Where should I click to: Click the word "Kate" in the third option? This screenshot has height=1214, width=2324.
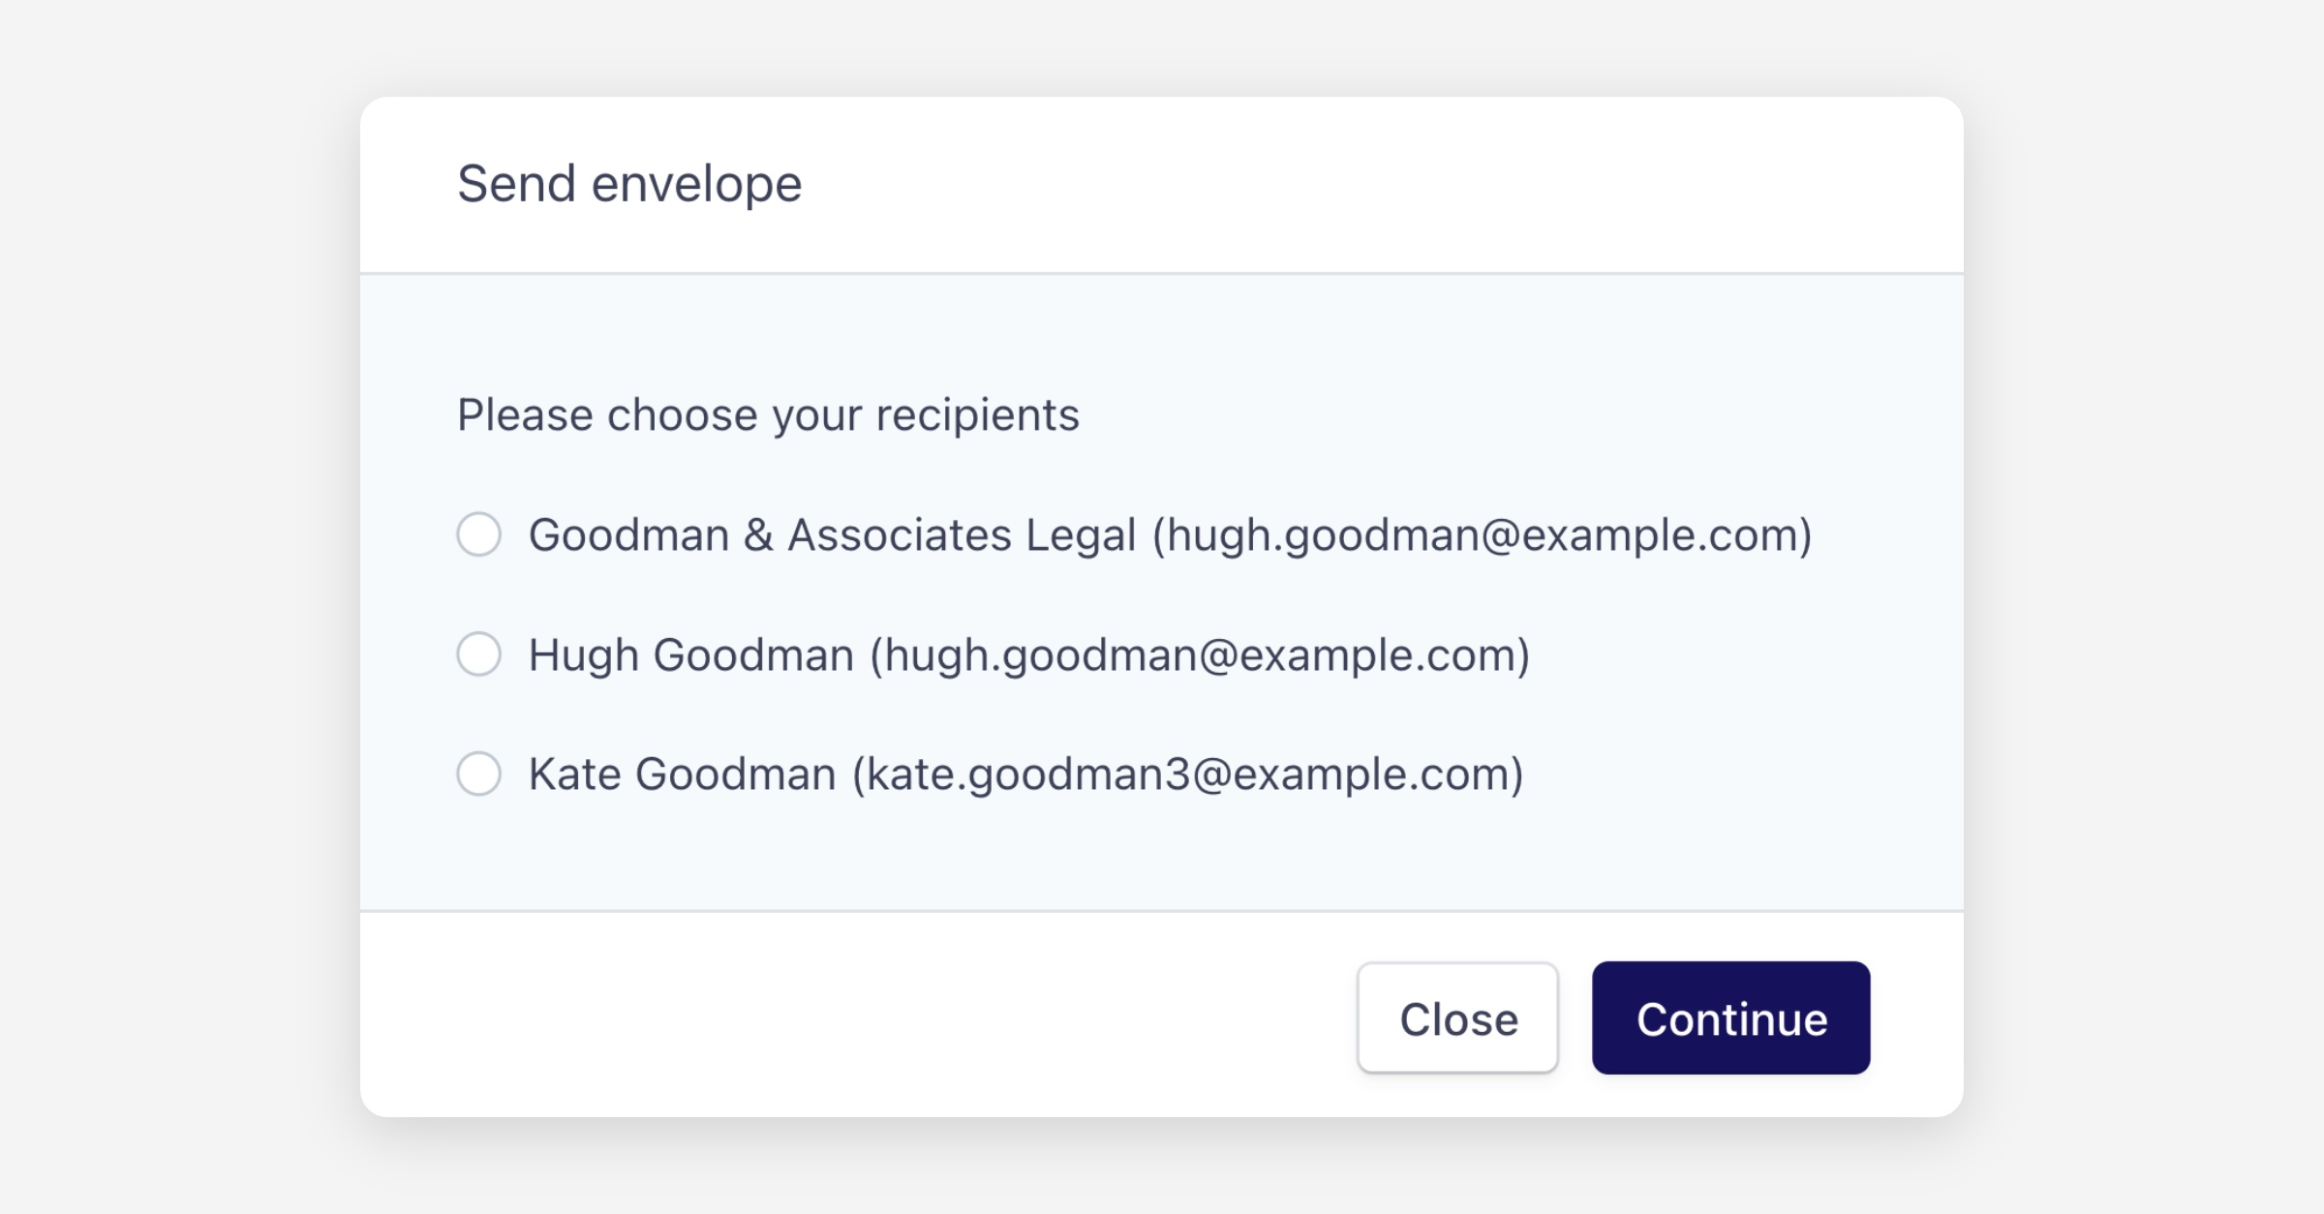(x=574, y=774)
